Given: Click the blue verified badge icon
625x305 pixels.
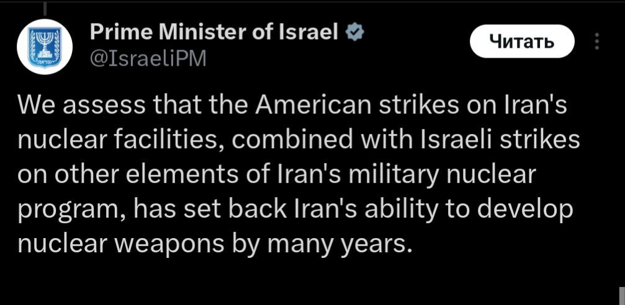Looking at the screenshot, I should (x=353, y=32).
